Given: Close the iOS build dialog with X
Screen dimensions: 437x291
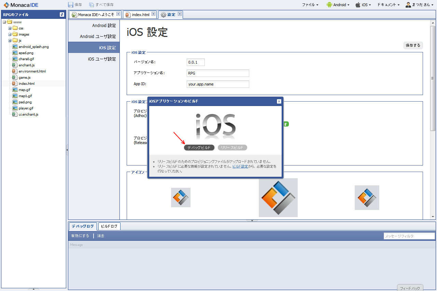Looking at the screenshot, I should coord(279,101).
